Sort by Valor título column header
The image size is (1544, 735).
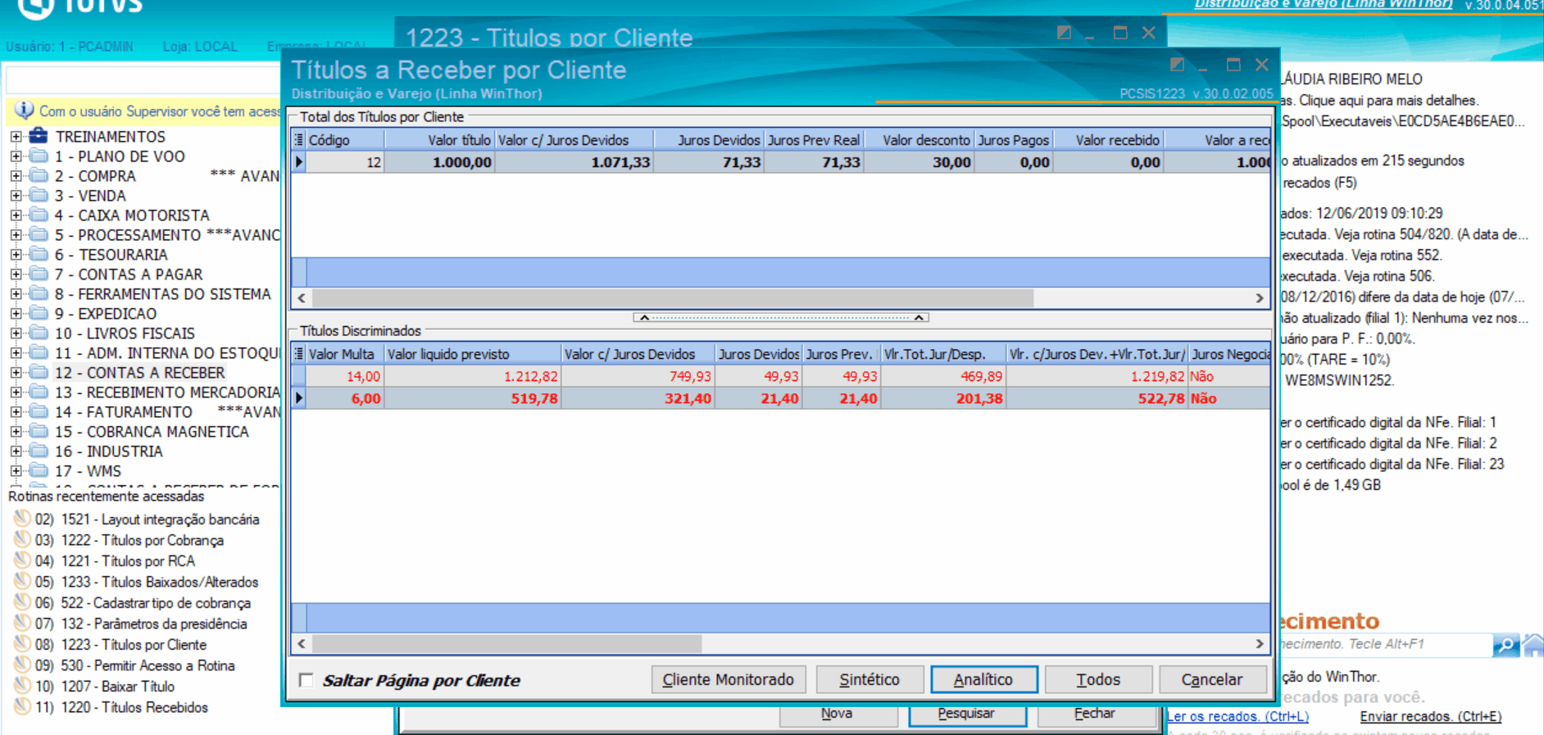tap(439, 140)
